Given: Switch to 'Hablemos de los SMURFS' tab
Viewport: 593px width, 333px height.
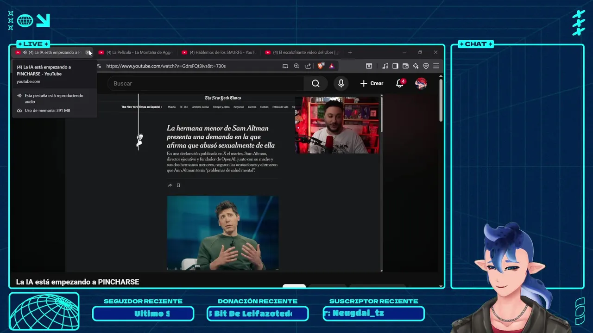Looking at the screenshot, I should pyautogui.click(x=218, y=52).
